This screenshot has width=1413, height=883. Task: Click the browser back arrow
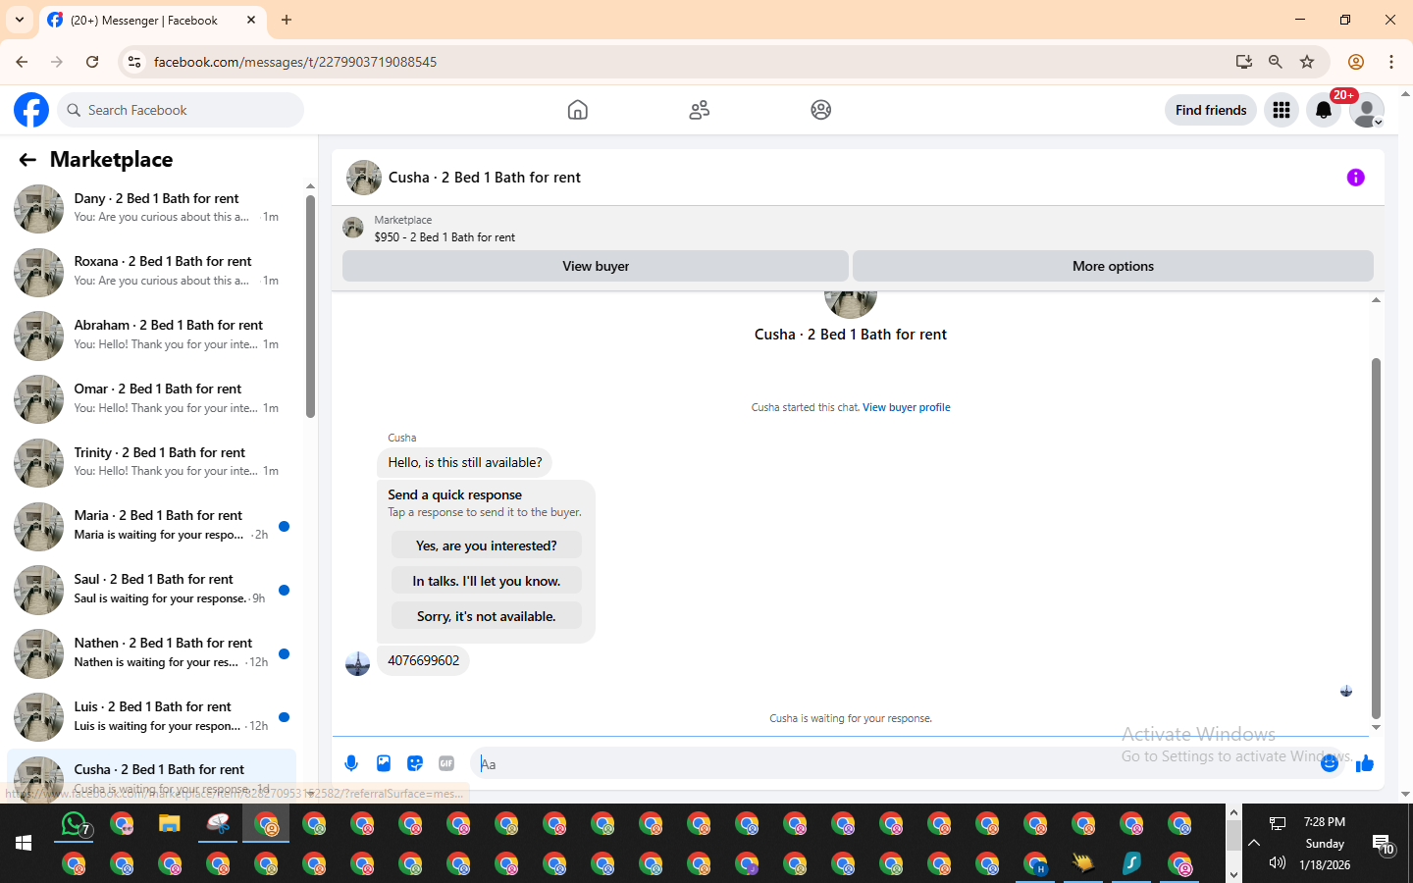(x=22, y=62)
